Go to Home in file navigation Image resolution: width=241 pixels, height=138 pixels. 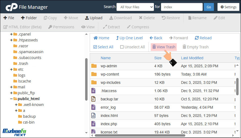click(x=101, y=38)
